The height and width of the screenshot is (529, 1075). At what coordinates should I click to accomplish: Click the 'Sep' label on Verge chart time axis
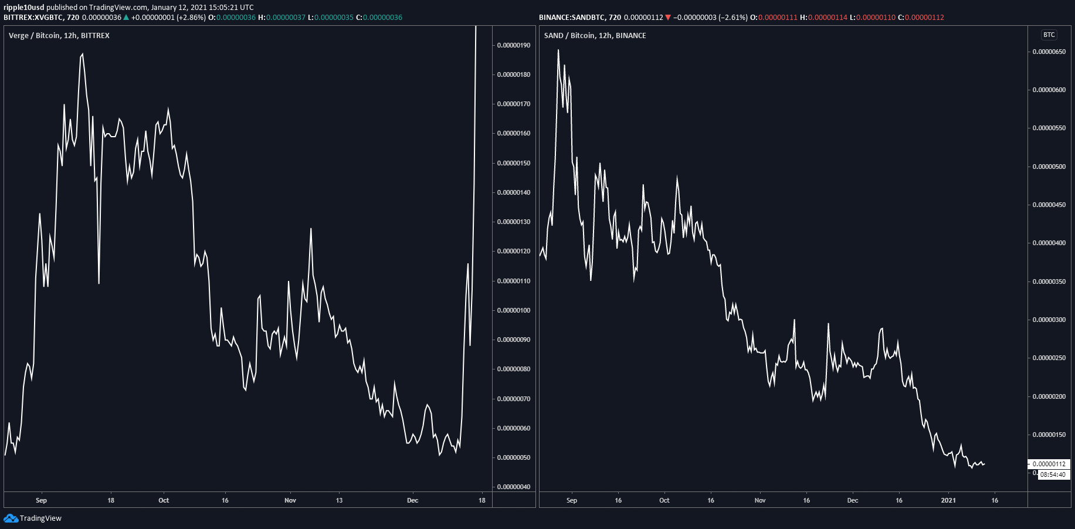tap(41, 500)
